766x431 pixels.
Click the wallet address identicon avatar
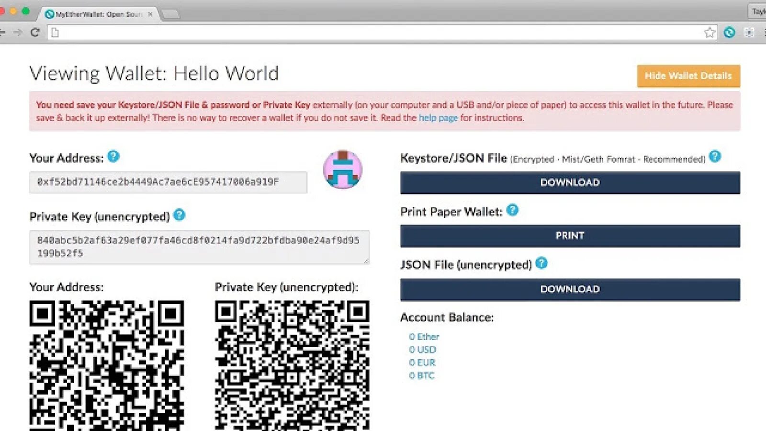[x=343, y=170]
